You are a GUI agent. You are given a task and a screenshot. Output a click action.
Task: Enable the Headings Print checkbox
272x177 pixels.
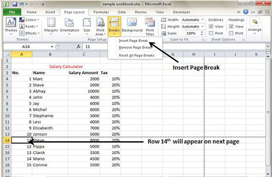coord(231,33)
